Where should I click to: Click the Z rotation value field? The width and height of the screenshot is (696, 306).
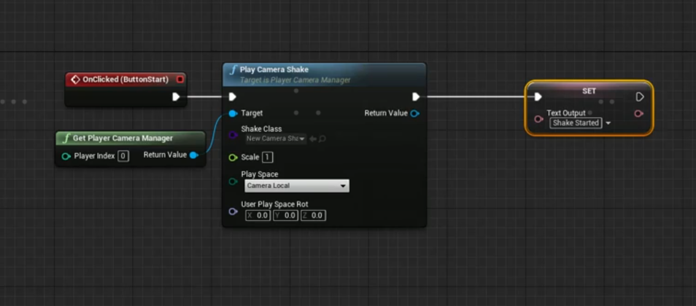coord(314,215)
